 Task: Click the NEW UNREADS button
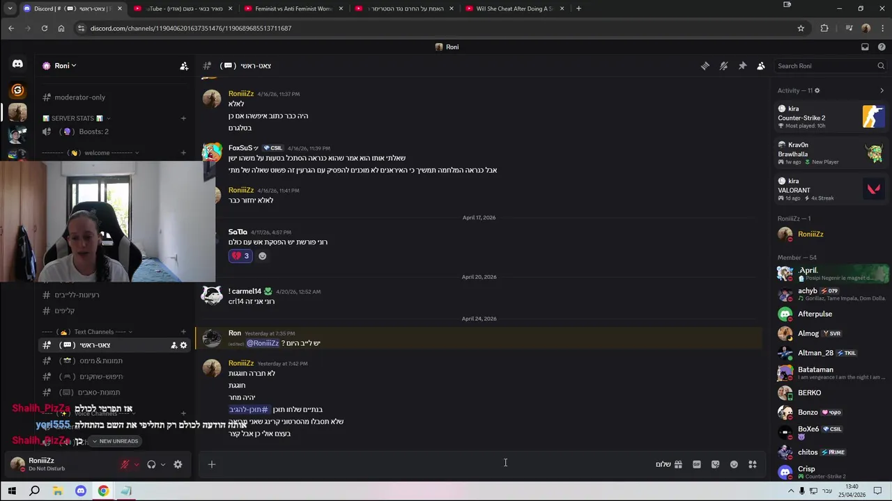(114, 441)
